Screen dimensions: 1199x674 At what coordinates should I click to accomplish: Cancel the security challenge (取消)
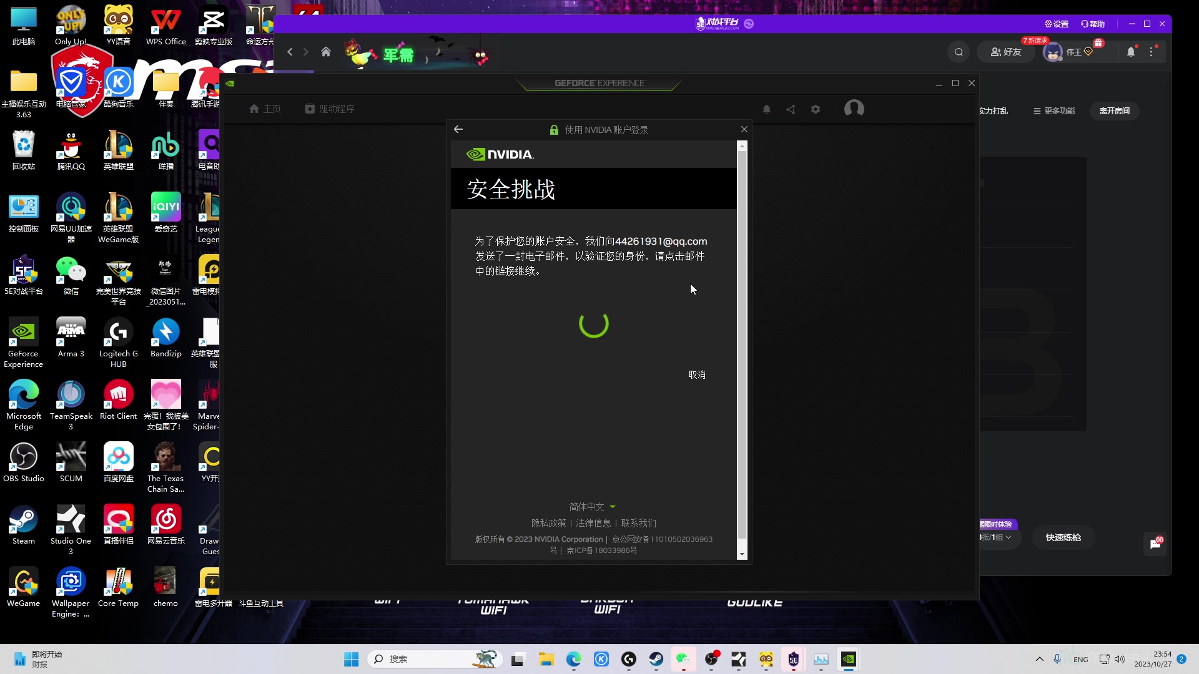[697, 374]
